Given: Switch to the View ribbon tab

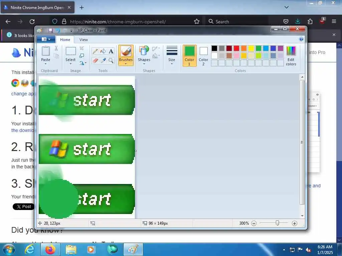Looking at the screenshot, I should tap(83, 40).
